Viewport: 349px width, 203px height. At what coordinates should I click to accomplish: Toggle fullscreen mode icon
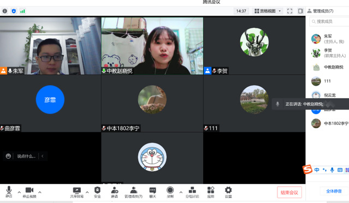click(289, 11)
